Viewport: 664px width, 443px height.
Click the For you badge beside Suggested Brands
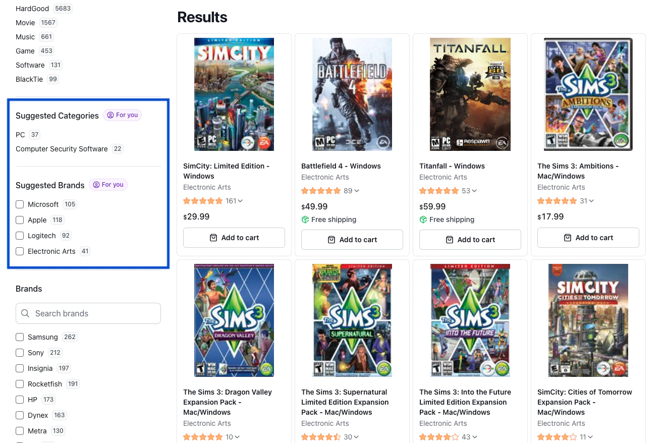pos(108,185)
